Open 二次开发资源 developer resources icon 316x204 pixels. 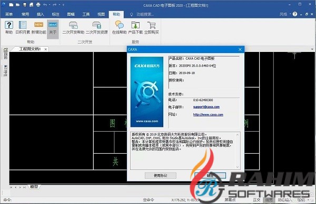pyautogui.click(x=97, y=25)
